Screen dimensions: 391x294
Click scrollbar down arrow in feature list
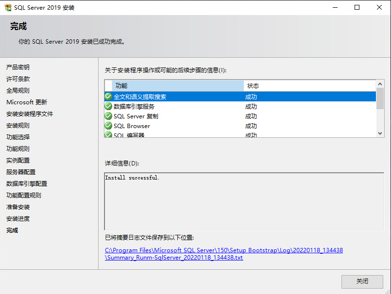(x=380, y=133)
